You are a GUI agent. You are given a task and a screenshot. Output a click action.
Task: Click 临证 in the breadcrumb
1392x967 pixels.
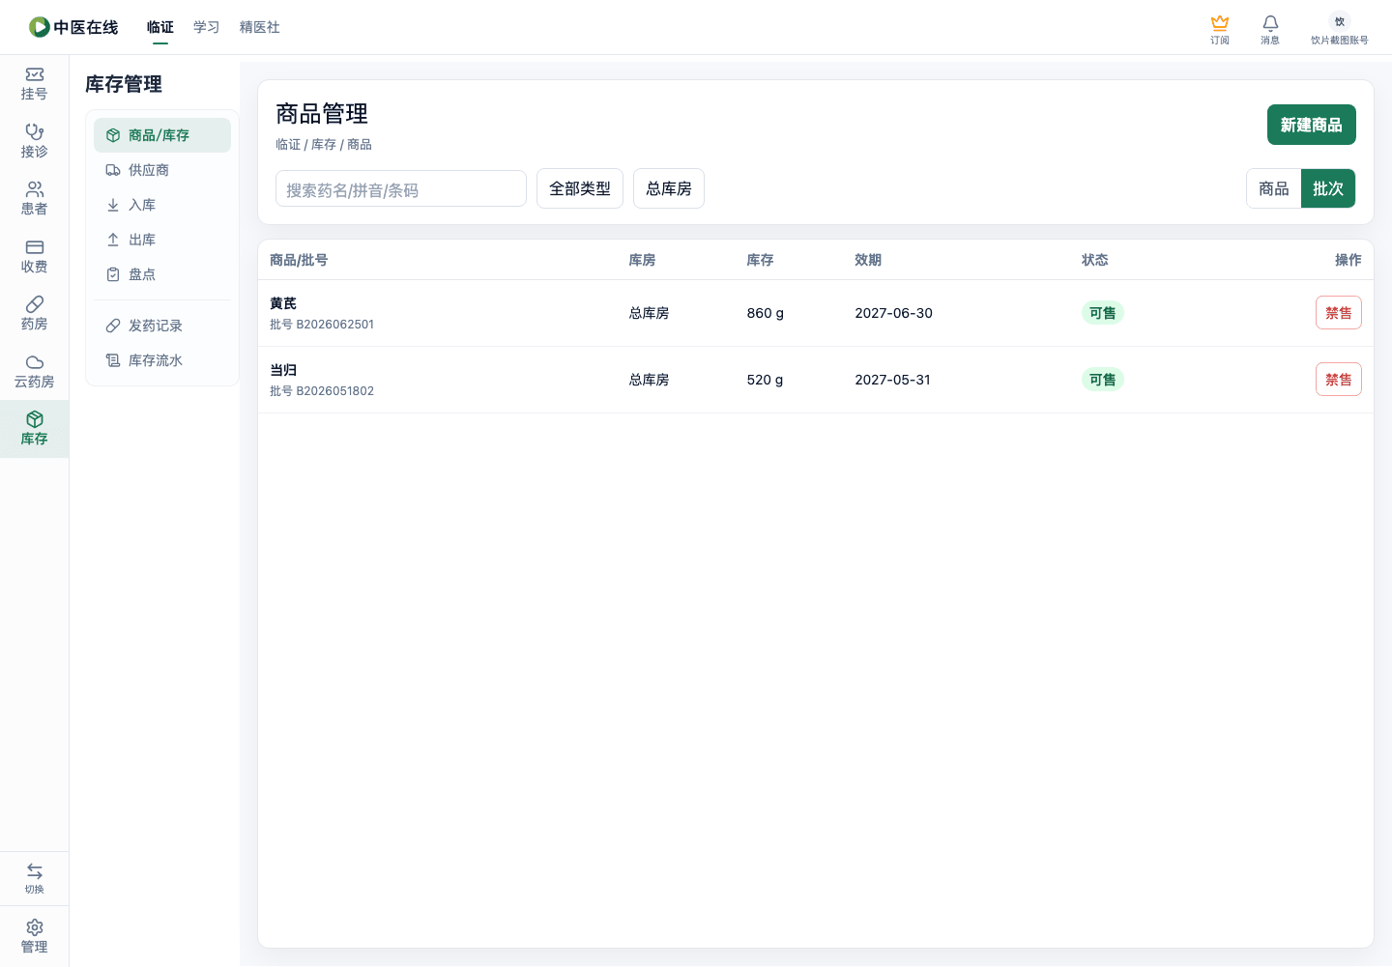[288, 144]
